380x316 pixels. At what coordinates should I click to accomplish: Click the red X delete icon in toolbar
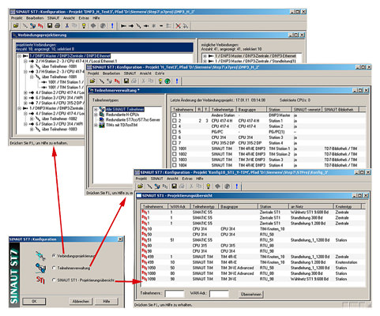point(179,26)
